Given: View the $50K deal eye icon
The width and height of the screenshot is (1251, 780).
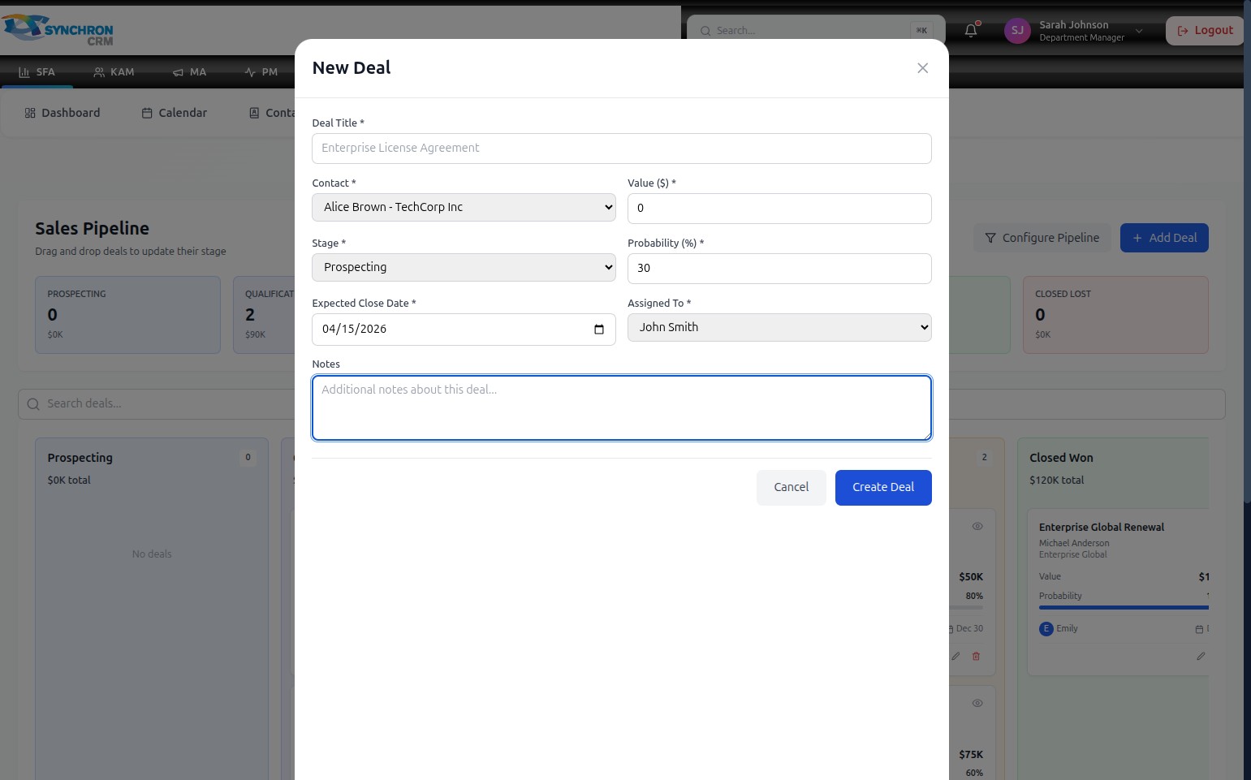Looking at the screenshot, I should 977,526.
